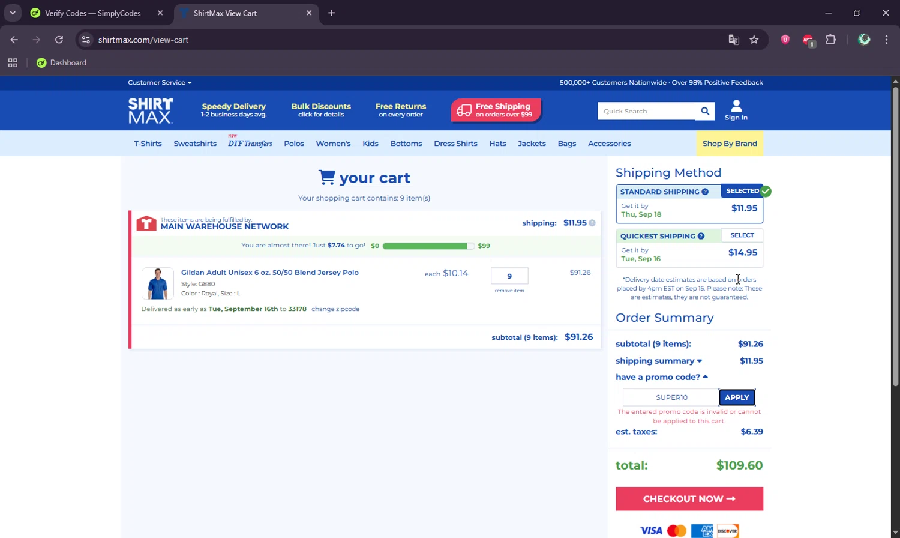Open Women's category
The width and height of the screenshot is (900, 538).
tap(333, 144)
